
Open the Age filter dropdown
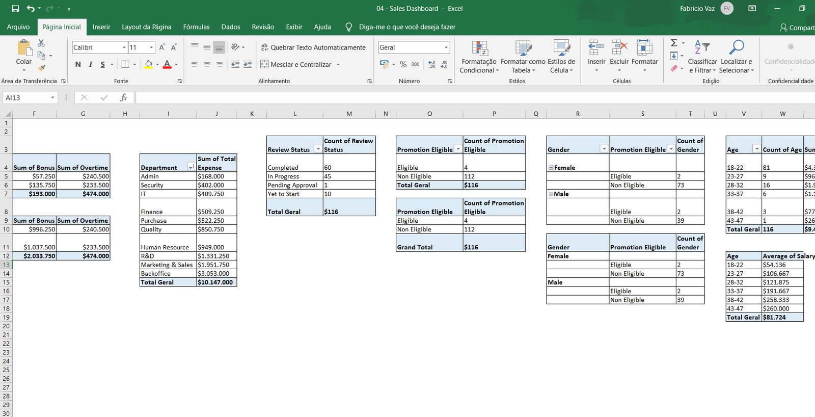pos(756,149)
